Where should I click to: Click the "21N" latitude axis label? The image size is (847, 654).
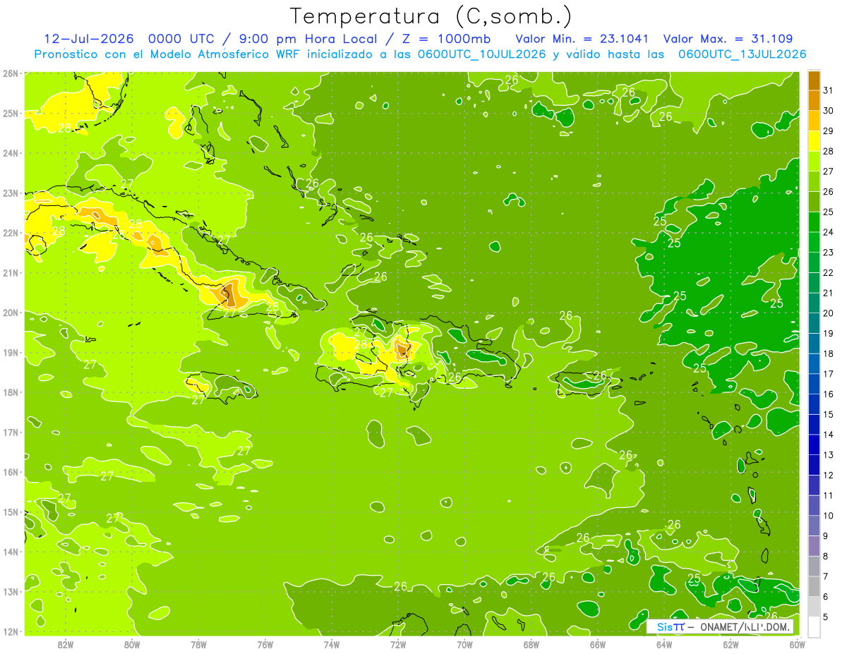click(11, 273)
